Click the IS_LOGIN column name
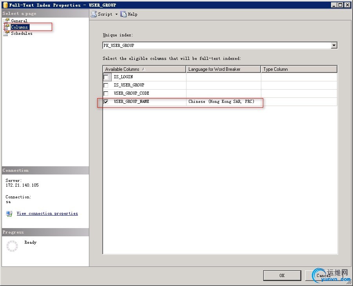Viewport: 353px width, 286px height. click(x=123, y=77)
